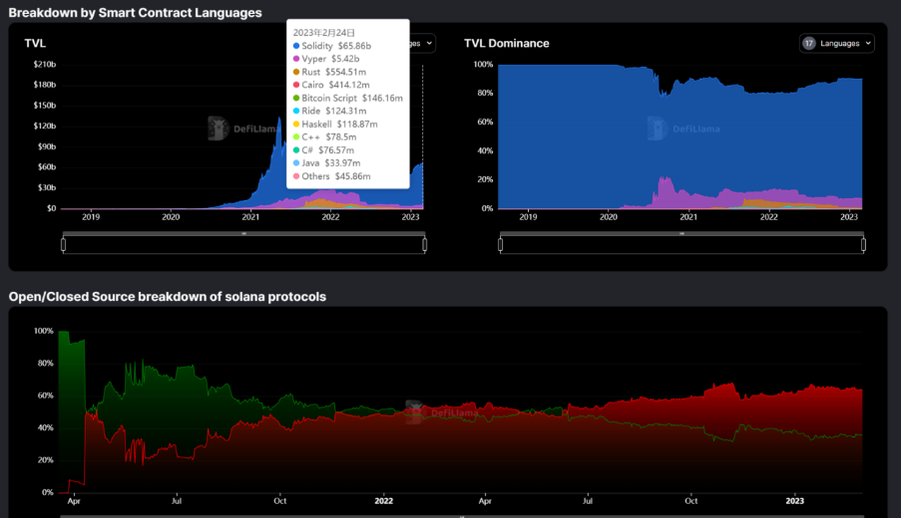This screenshot has width=901, height=518.
Task: Click the orange Rust color dot in tooltip
Action: coord(296,72)
